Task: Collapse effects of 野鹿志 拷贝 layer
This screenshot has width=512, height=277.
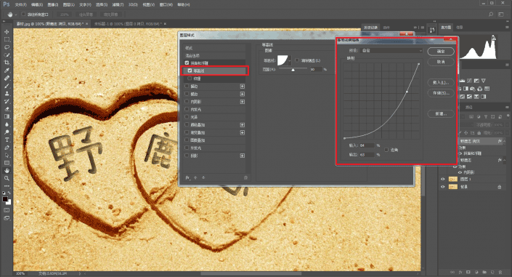Action: (504, 141)
